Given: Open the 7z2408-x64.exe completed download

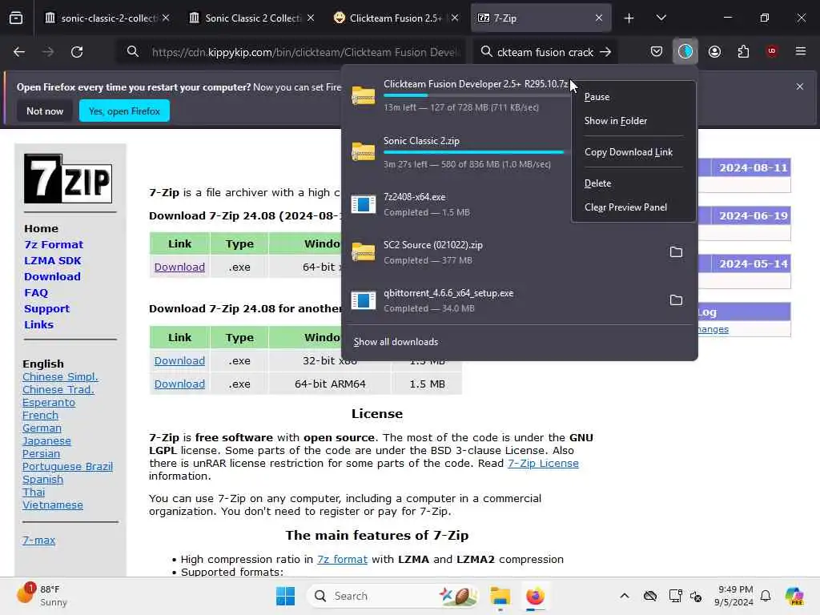Looking at the screenshot, I should tap(457, 204).
